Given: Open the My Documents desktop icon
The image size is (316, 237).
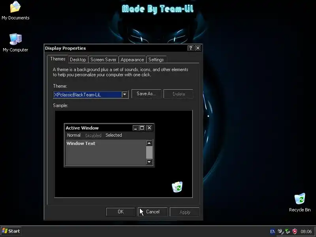Looking at the screenshot, I should click(x=15, y=11).
